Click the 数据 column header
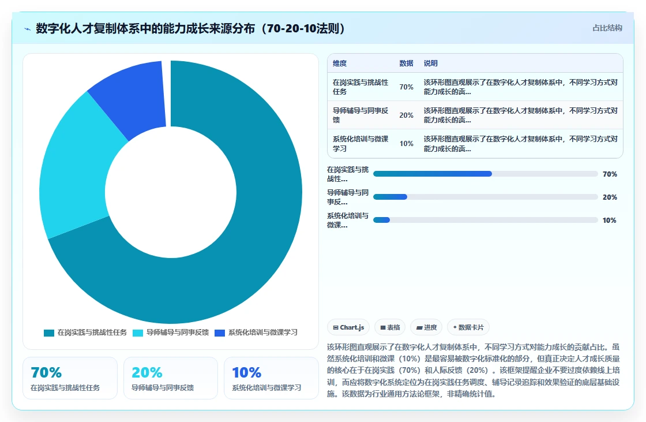This screenshot has height=422, width=646. [x=406, y=63]
